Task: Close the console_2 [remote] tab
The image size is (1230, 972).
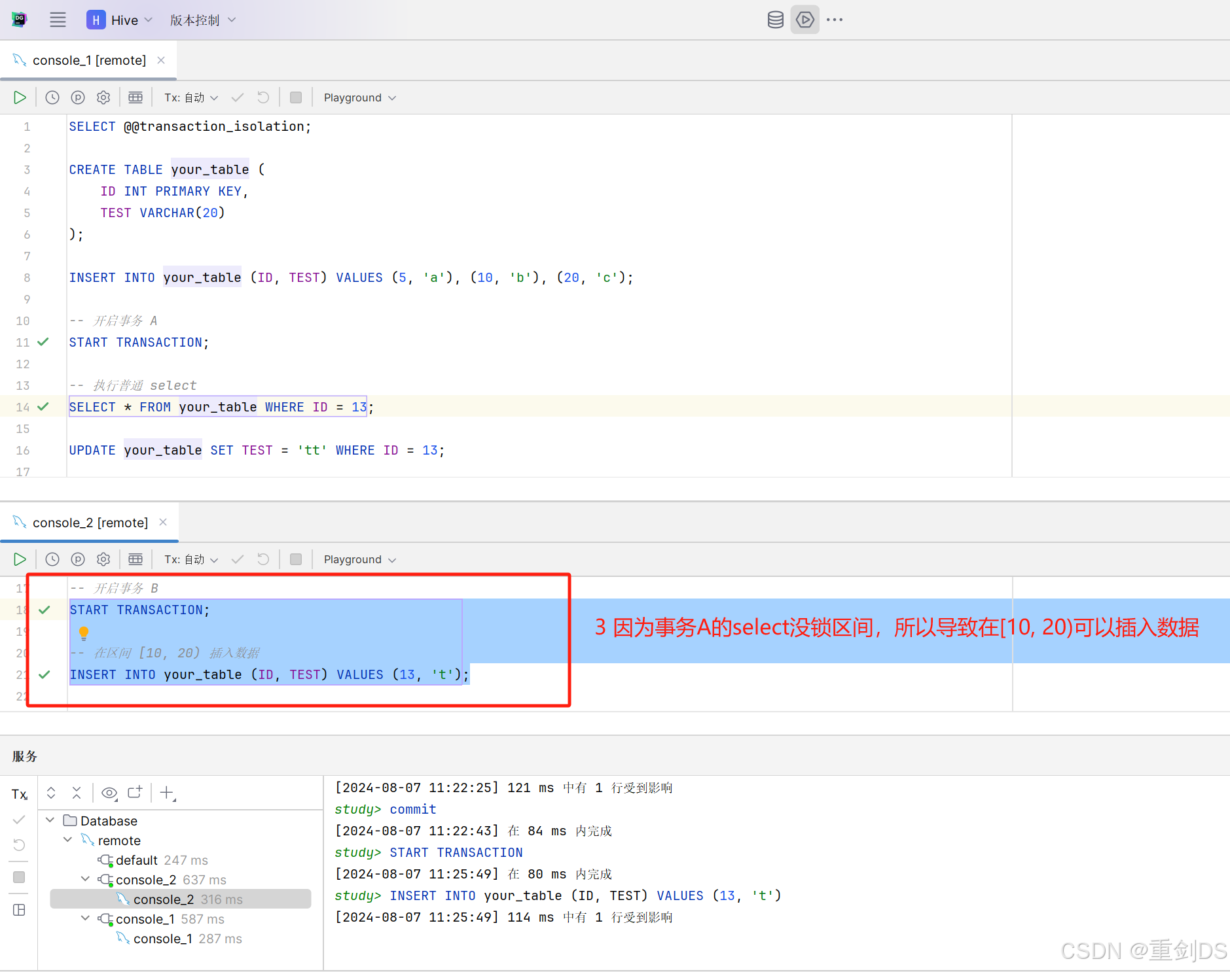Action: coord(163,522)
